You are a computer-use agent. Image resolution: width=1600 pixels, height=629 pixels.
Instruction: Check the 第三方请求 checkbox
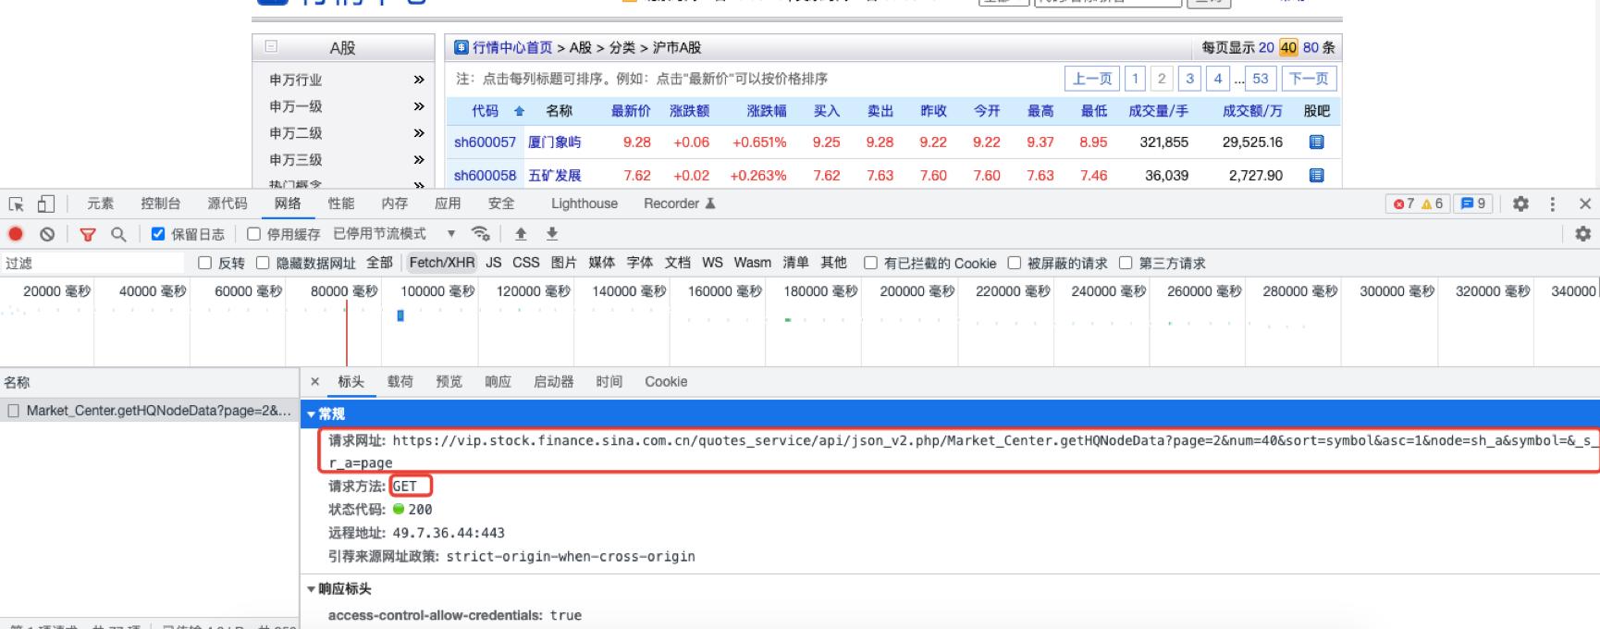click(1126, 263)
